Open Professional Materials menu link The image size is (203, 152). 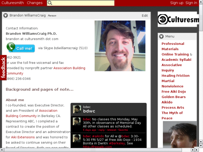tap(173, 46)
